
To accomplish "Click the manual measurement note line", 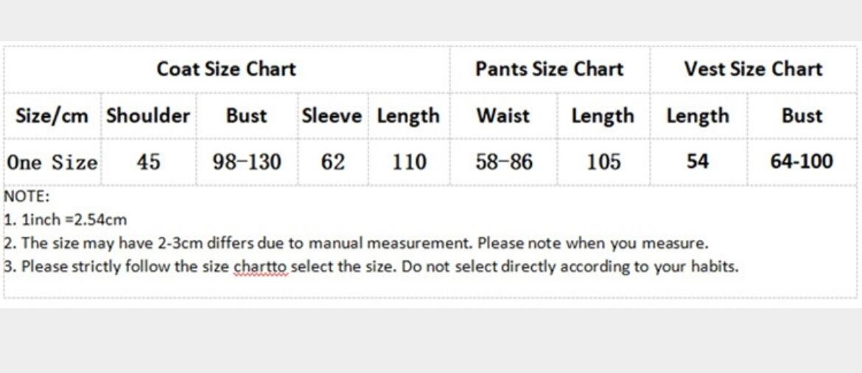I will coord(357,243).
